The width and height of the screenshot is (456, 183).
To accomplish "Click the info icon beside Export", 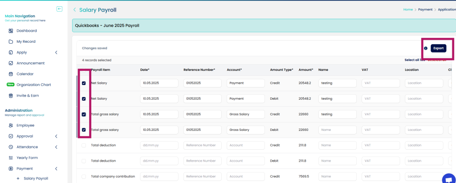I will pyautogui.click(x=426, y=48).
